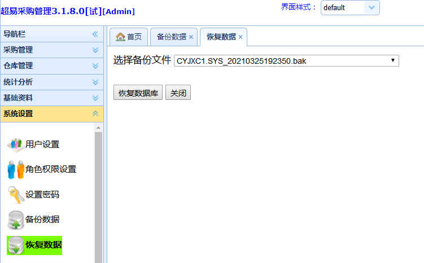424x263 pixels.
Task: Click the set password key icon
Action: pyautogui.click(x=15, y=195)
